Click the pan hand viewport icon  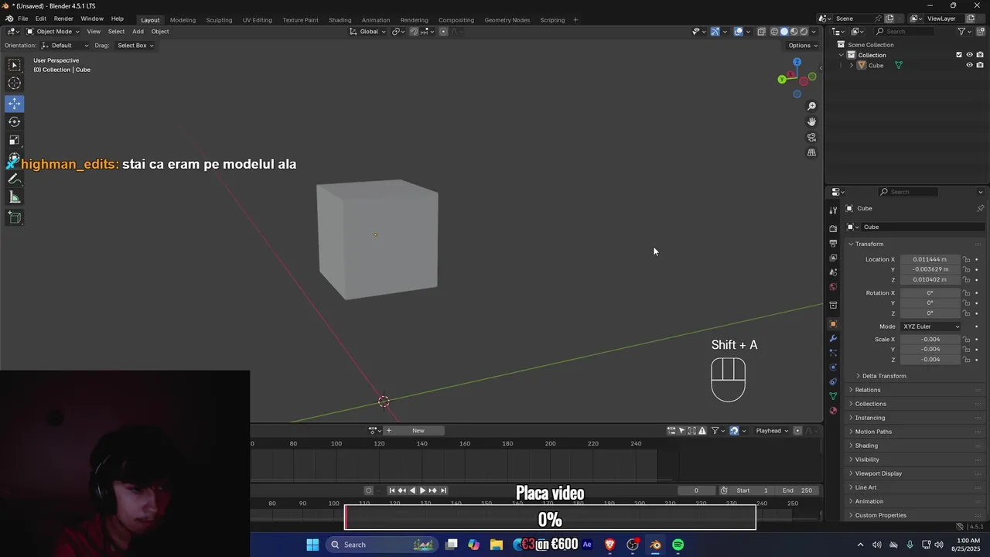(811, 121)
